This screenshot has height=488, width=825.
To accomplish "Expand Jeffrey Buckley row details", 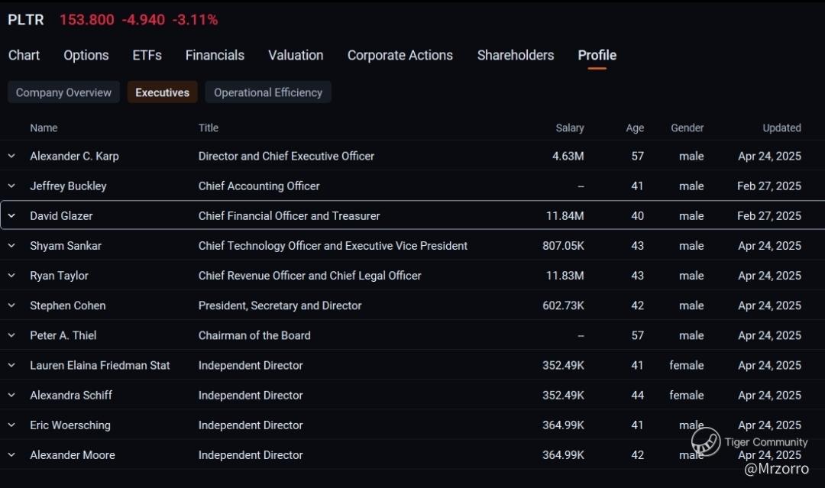I will click(11, 186).
